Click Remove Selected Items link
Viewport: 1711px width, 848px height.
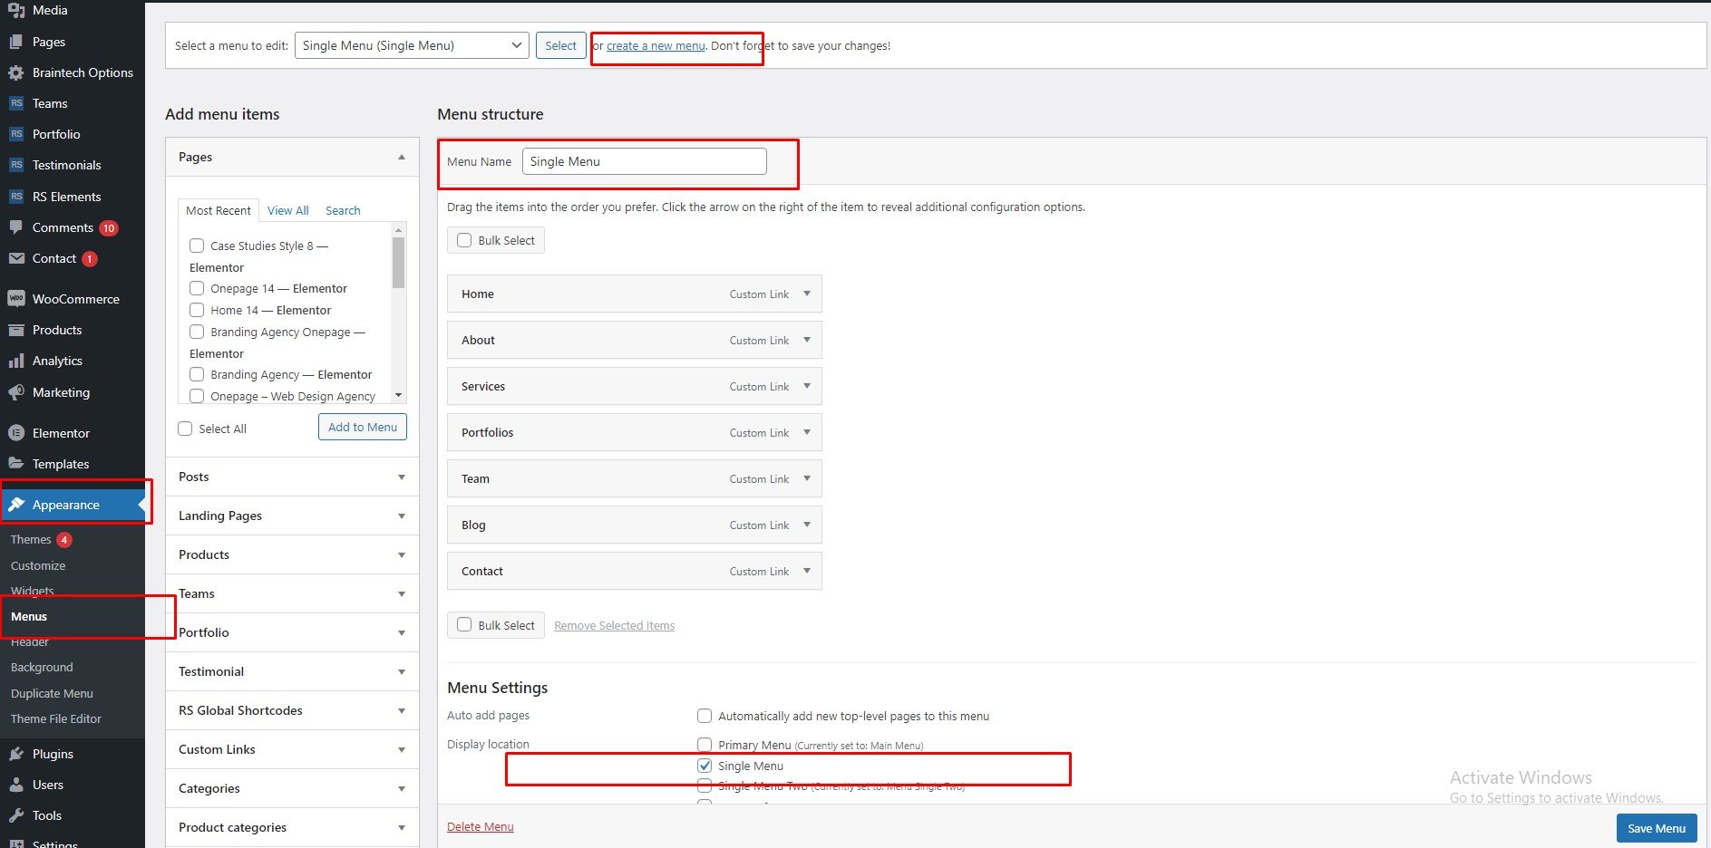click(x=614, y=625)
